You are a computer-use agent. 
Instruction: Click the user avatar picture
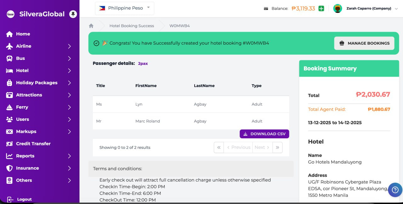[x=338, y=8]
